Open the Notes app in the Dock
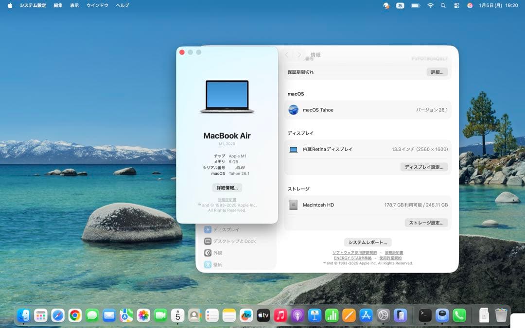Viewport: 525px width, 328px height. (229, 315)
